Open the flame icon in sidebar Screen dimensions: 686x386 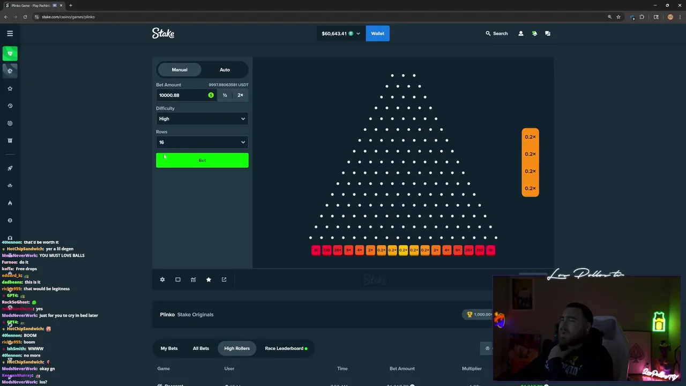(x=10, y=203)
